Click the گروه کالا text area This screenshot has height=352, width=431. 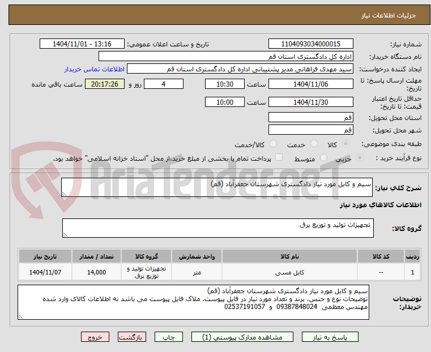coord(217,228)
